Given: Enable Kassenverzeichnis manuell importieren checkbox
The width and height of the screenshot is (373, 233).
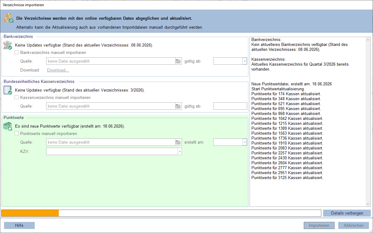Looking at the screenshot, I should pos(17,97).
